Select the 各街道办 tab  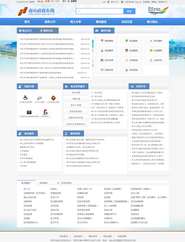click(x=44, y=183)
